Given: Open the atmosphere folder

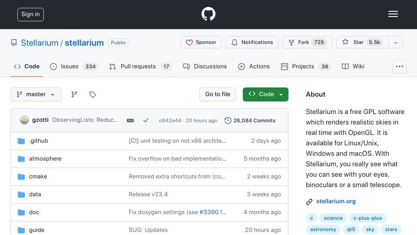Looking at the screenshot, I should (x=45, y=158).
